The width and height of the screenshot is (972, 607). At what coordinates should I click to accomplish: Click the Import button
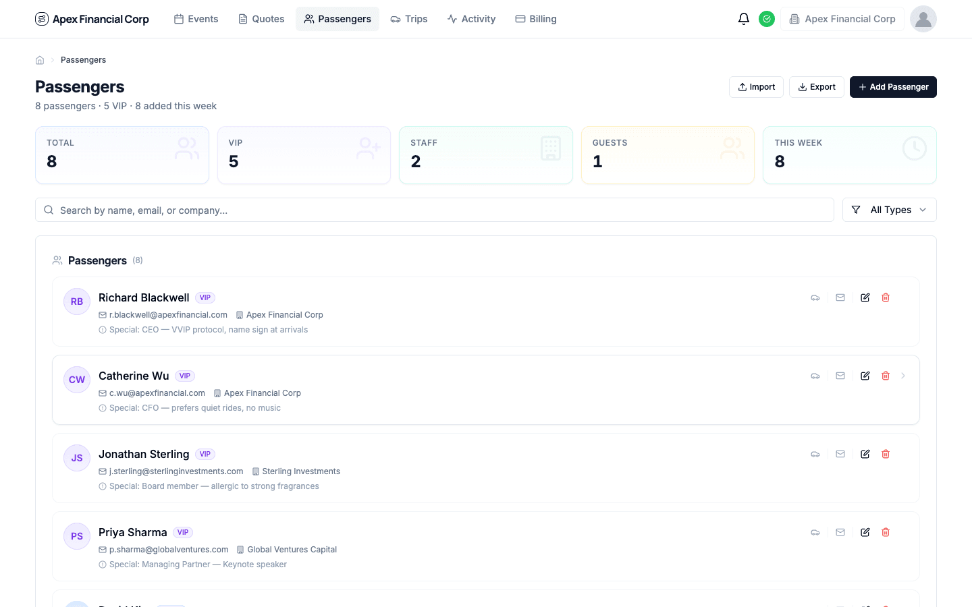pyautogui.click(x=756, y=87)
